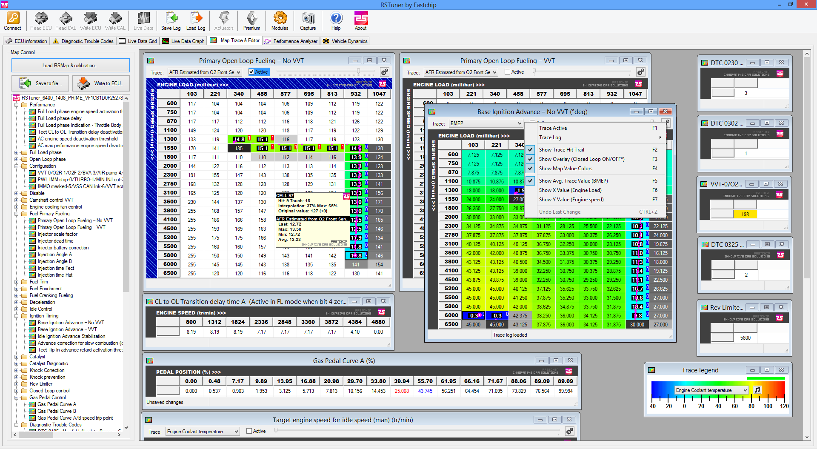This screenshot has width=817, height=449.
Task: Click RS logo in Rev Limiter window
Action: point(780,318)
